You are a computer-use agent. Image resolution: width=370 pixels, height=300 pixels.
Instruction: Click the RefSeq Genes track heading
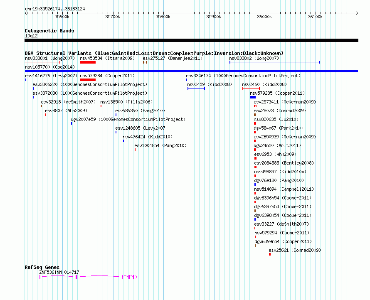(x=42, y=267)
